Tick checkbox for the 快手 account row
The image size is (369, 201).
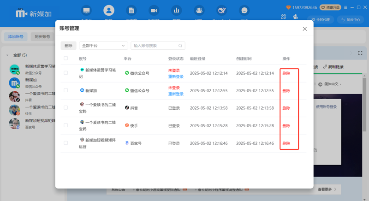point(65,125)
